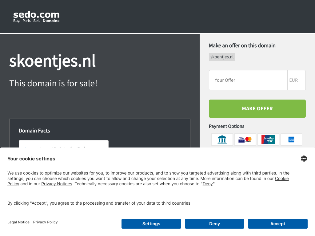The height and width of the screenshot is (236, 315).
Task: Open the Legal Notice link
Action: (x=18, y=222)
